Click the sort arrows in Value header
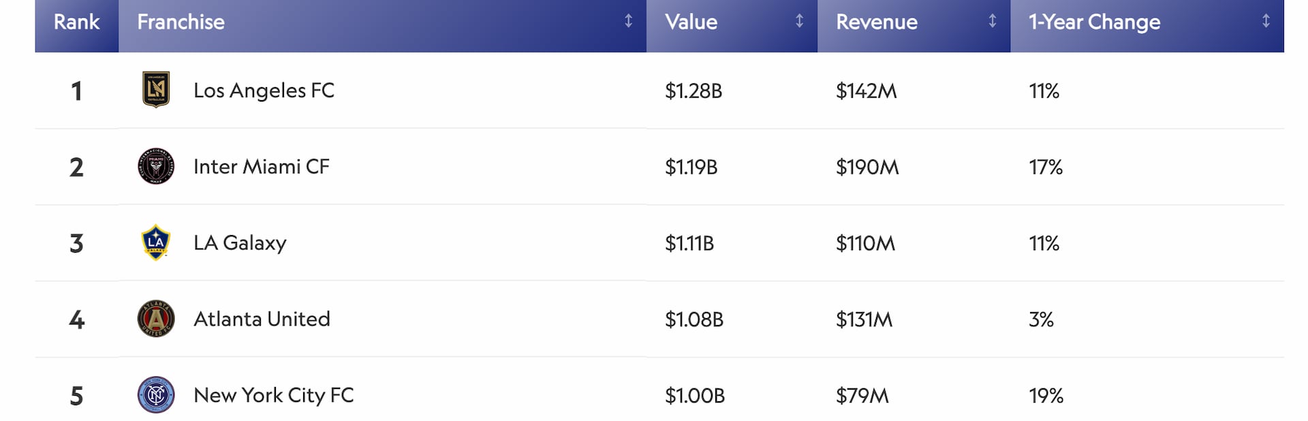The height and width of the screenshot is (421, 1308). click(799, 21)
